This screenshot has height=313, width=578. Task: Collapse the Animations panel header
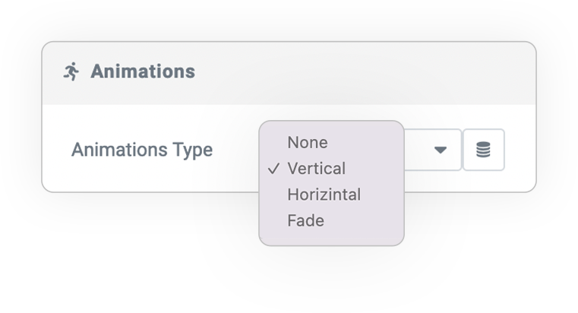click(289, 74)
